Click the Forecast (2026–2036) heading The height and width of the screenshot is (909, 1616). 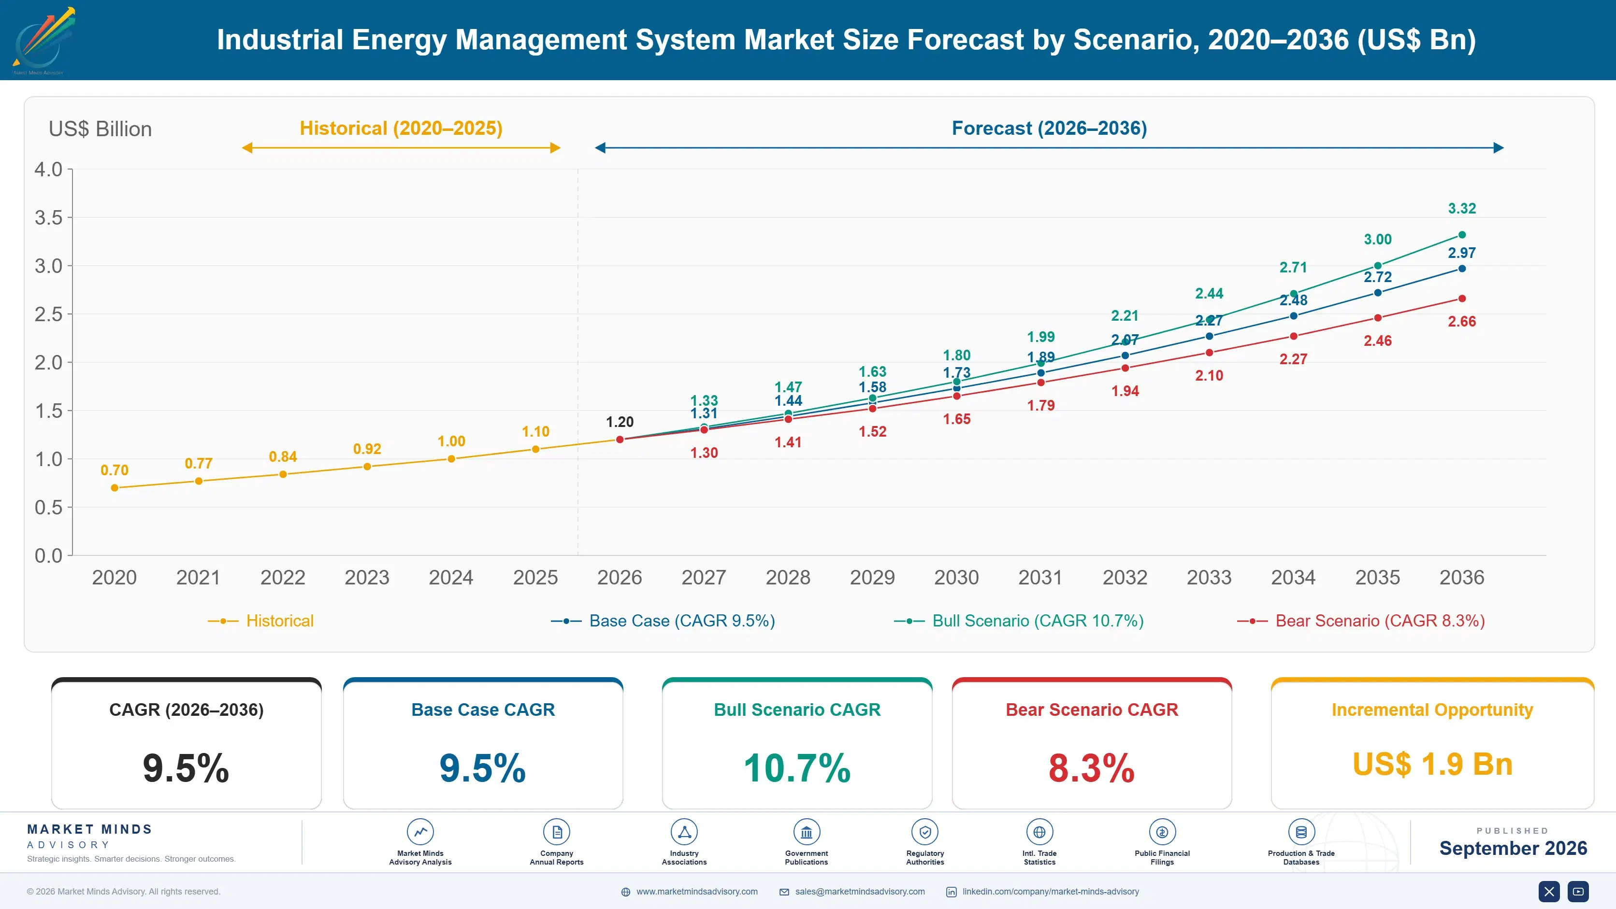(x=1050, y=128)
